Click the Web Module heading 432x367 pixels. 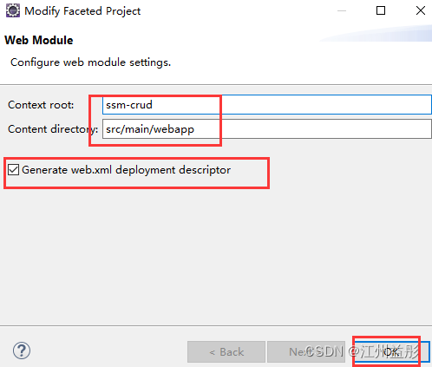39,40
